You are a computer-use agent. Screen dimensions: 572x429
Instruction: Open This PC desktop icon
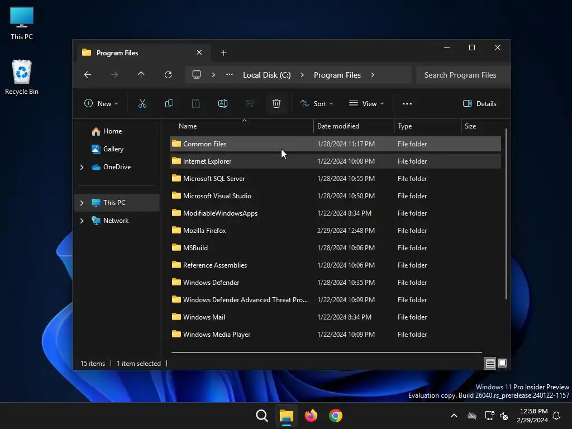point(22,23)
